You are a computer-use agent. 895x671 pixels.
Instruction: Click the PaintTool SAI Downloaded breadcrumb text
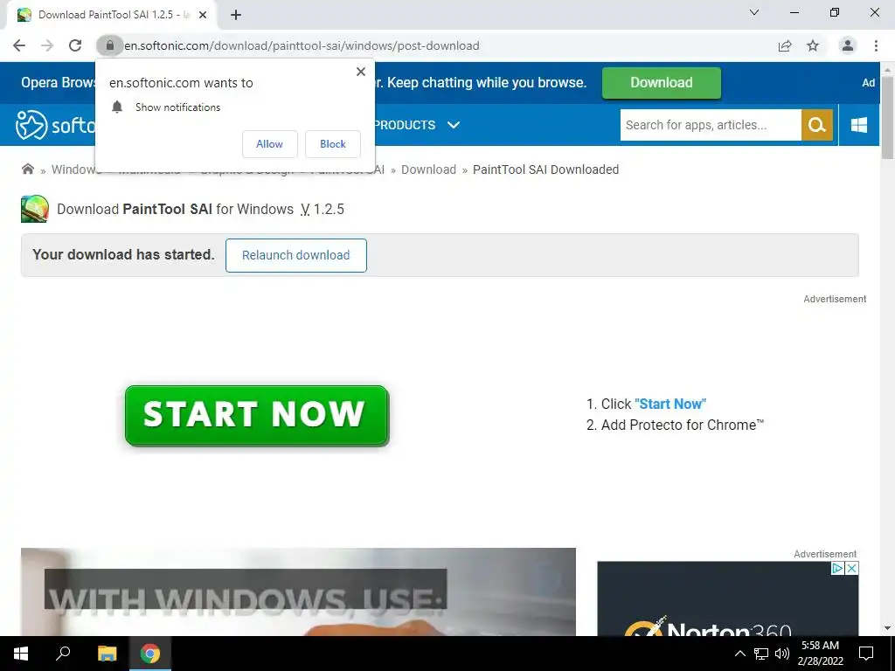(x=545, y=169)
